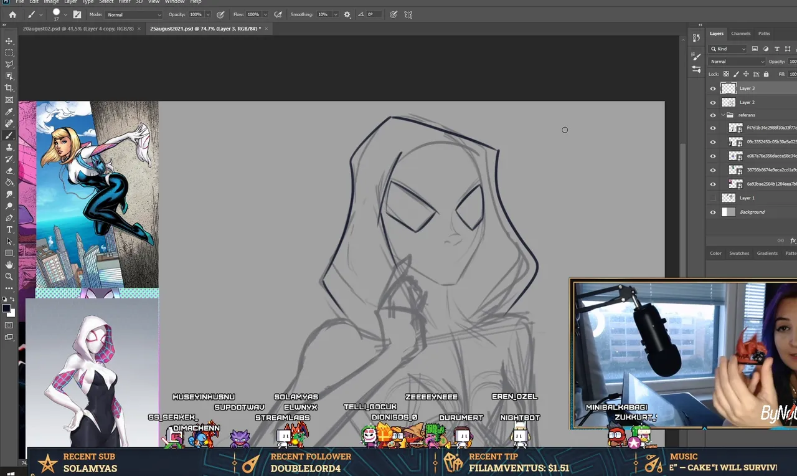Open smoothing options gear icon
797x476 pixels.
(347, 14)
